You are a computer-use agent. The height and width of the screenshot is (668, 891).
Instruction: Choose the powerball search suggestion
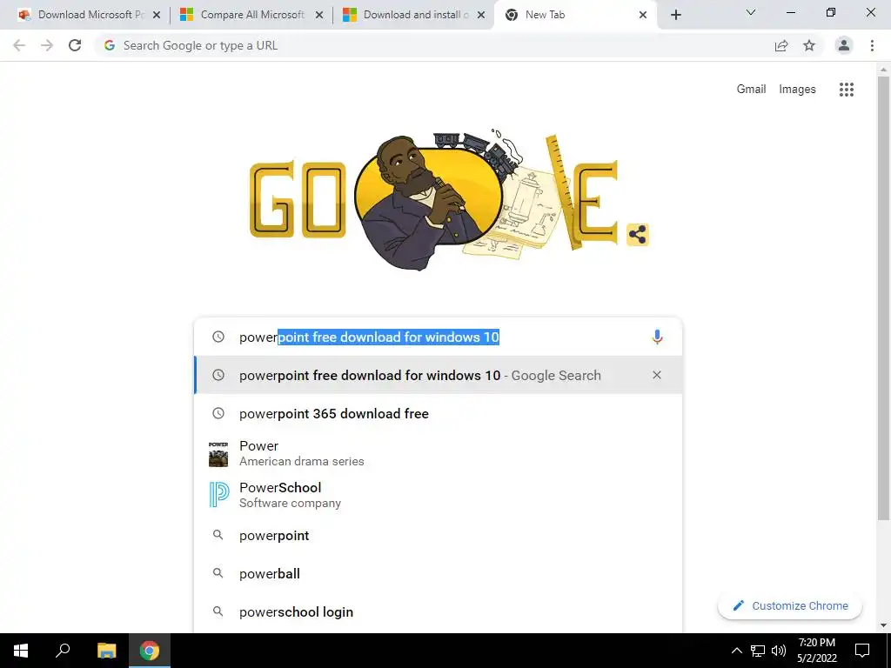point(438,574)
